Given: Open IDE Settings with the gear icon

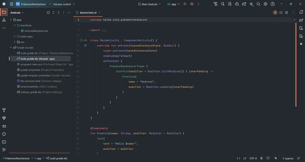Looking at the screenshot, I should tap(265, 4).
